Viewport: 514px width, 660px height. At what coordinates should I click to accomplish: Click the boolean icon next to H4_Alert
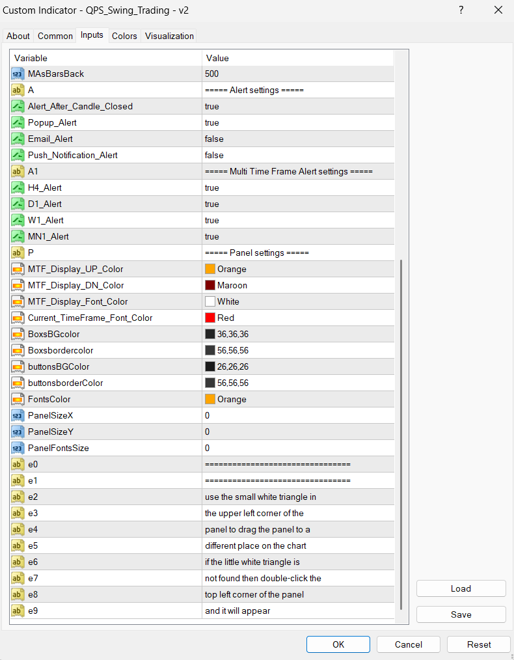[18, 187]
